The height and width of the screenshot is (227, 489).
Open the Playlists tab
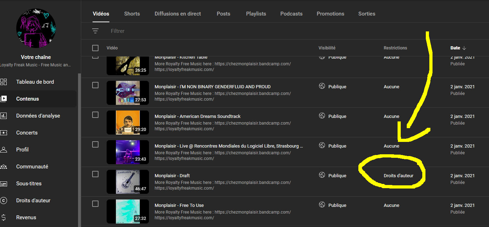256,14
